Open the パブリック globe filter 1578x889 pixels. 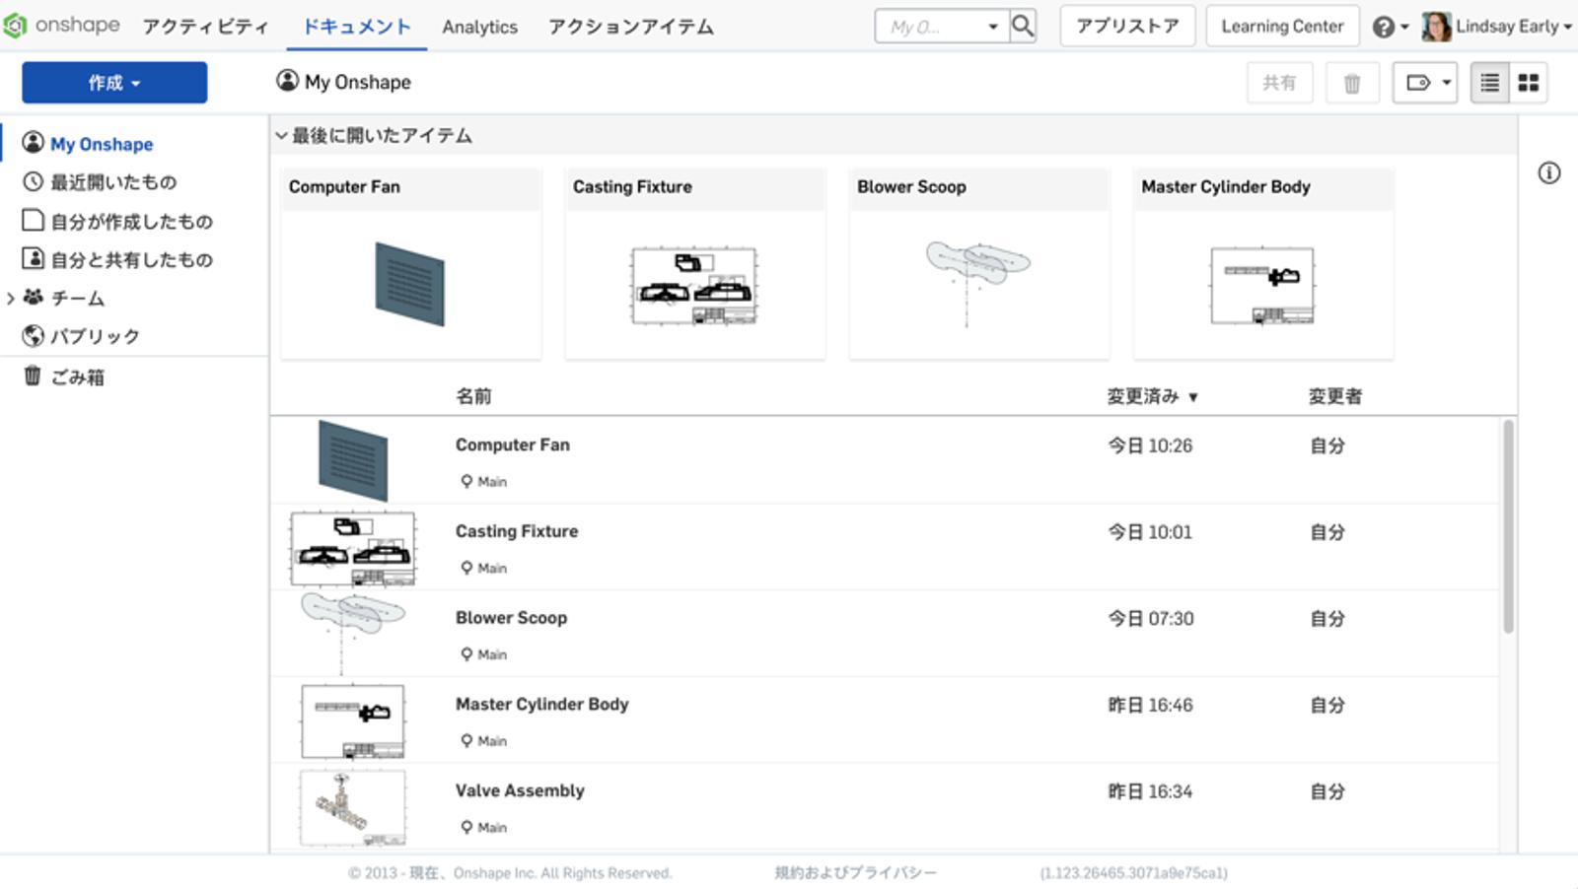pos(83,336)
